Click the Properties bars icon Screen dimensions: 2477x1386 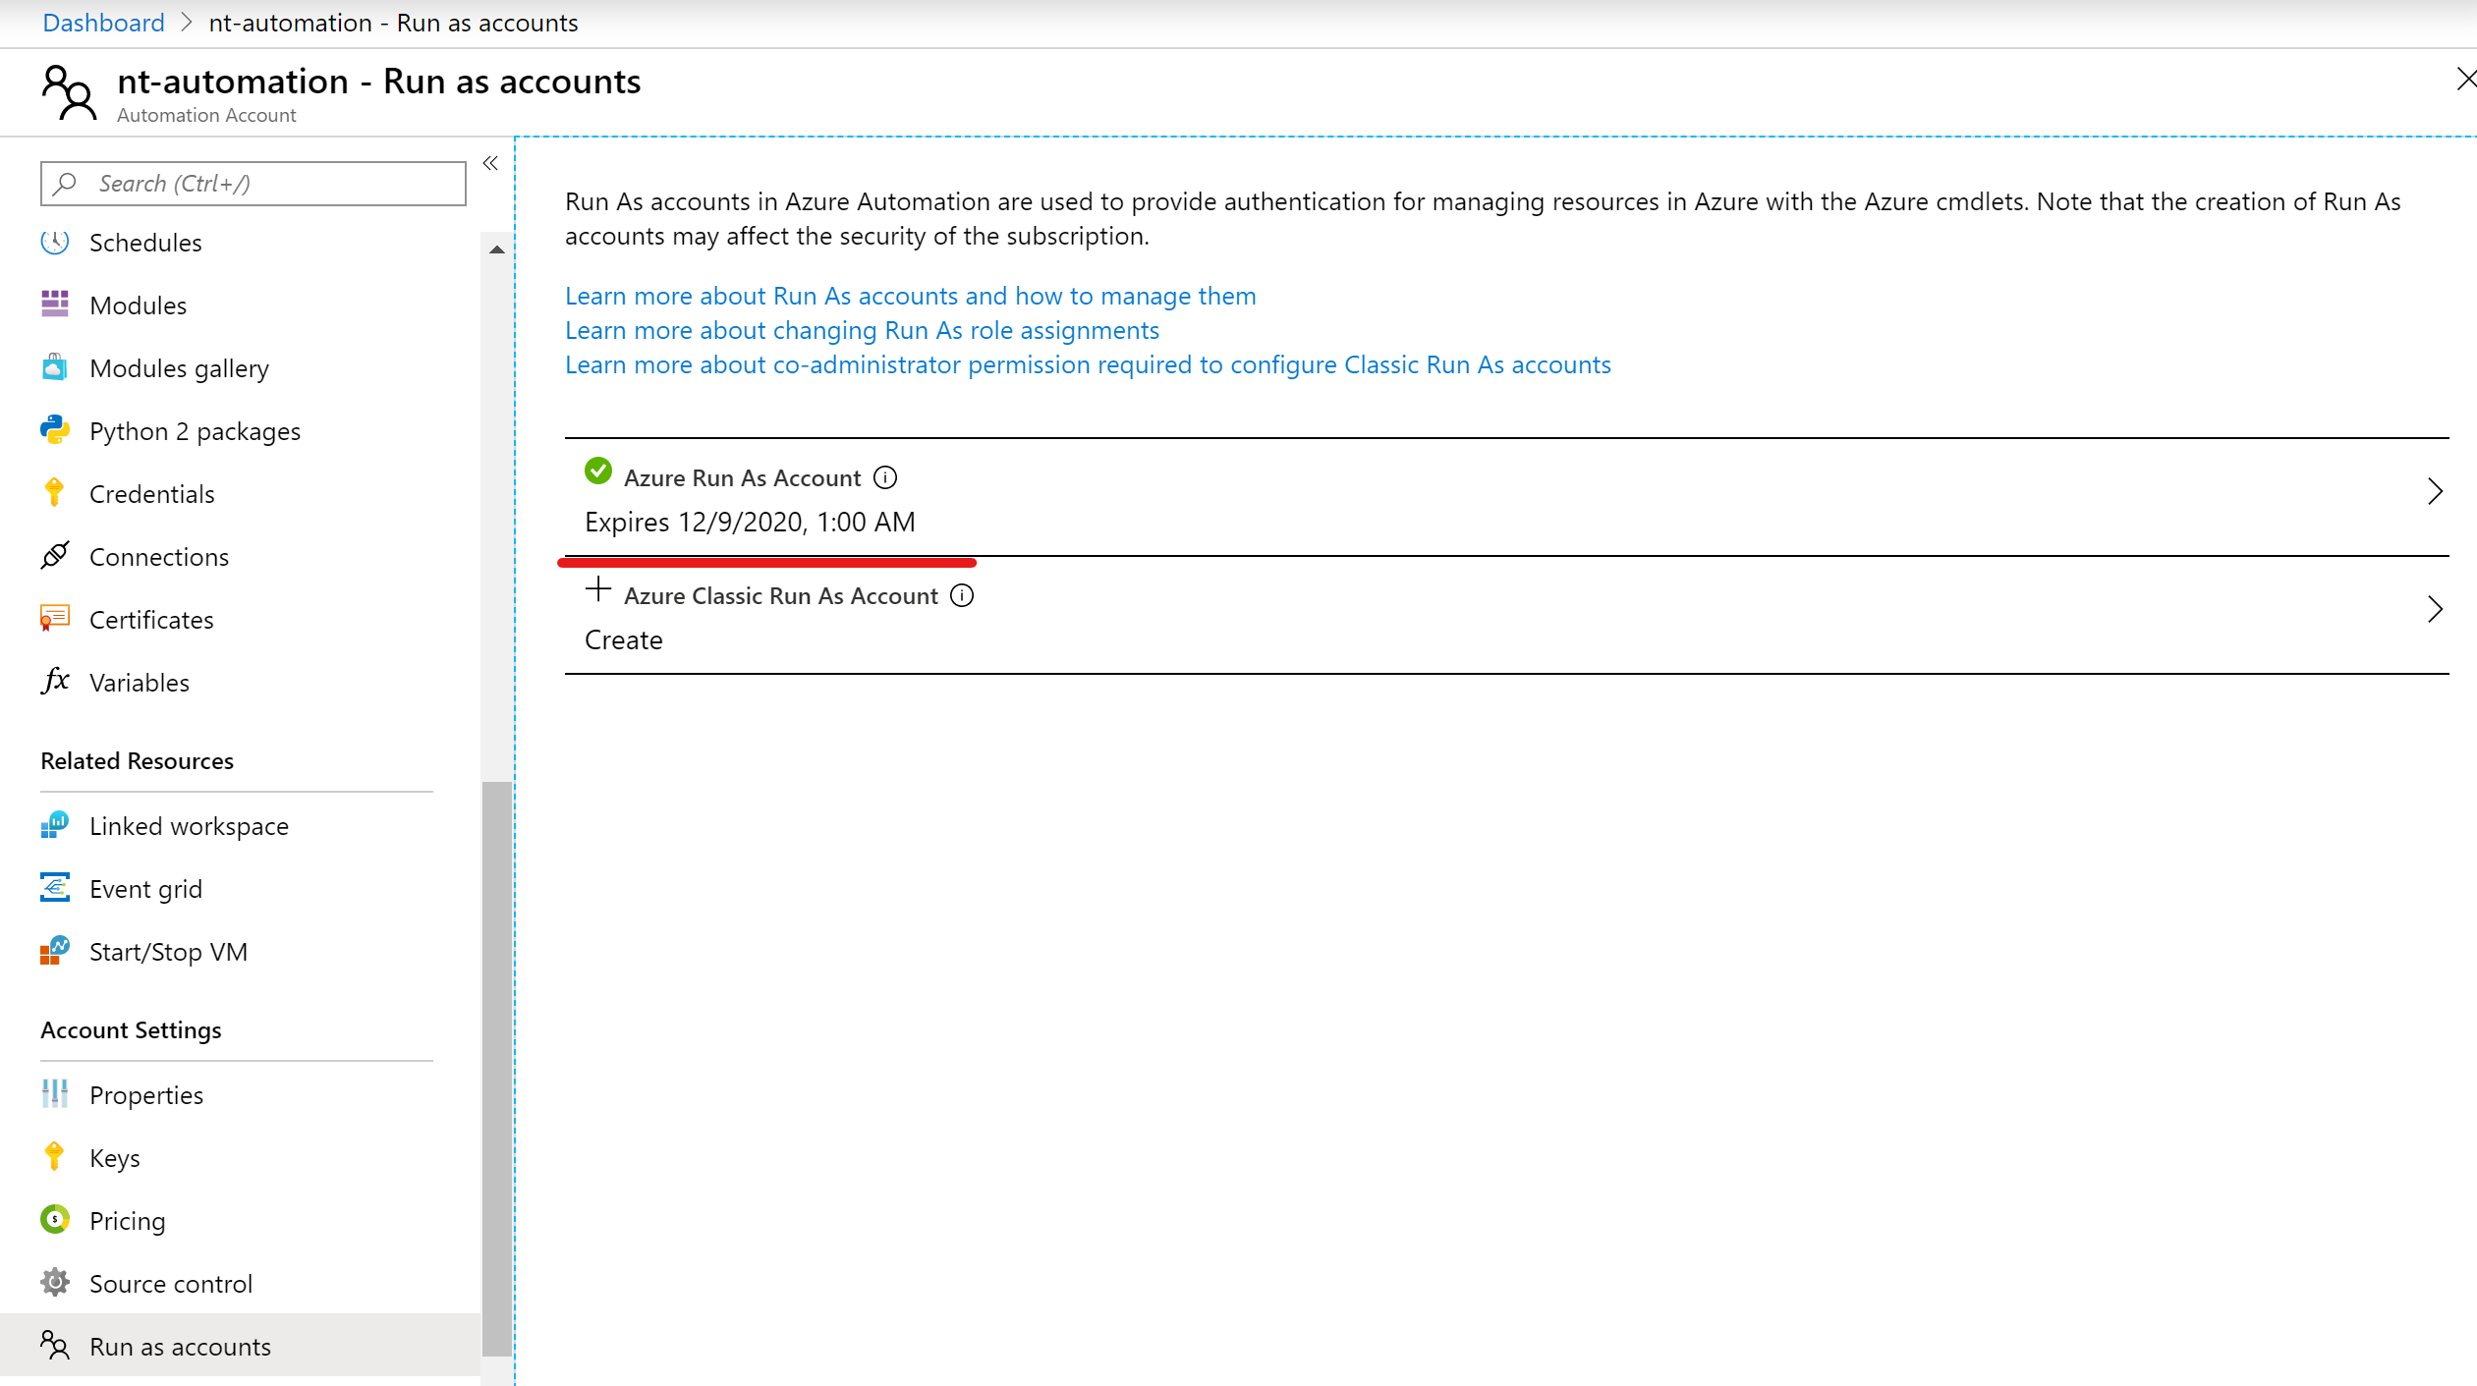click(55, 1094)
